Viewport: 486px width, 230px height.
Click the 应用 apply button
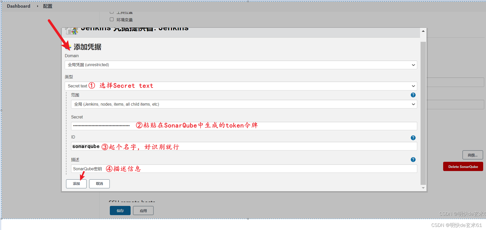coord(143,211)
